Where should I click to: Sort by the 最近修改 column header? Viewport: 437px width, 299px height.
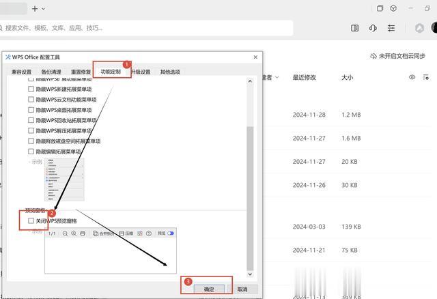coord(305,77)
